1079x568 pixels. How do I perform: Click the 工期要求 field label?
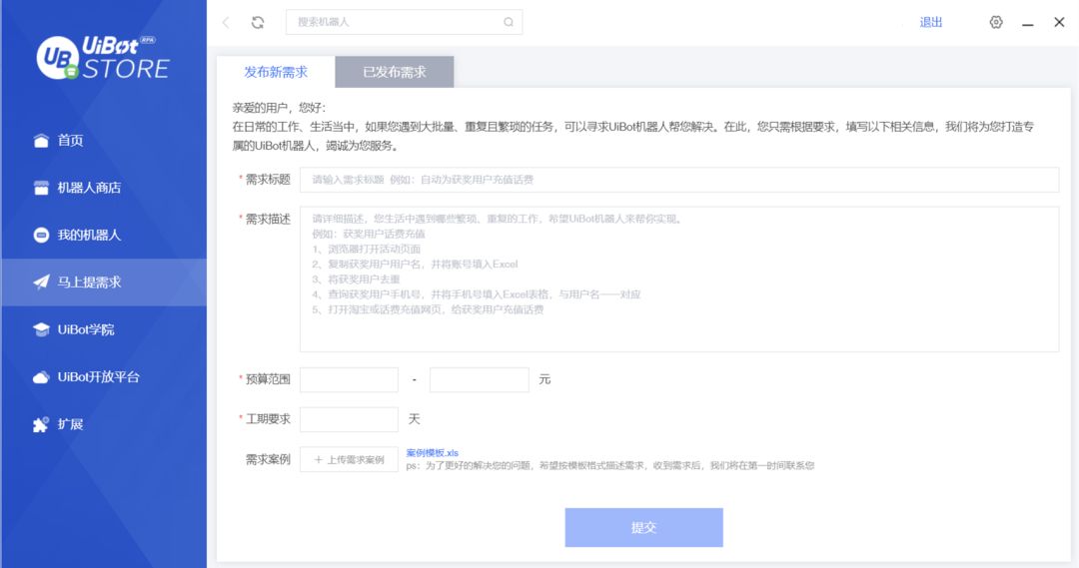[268, 419]
